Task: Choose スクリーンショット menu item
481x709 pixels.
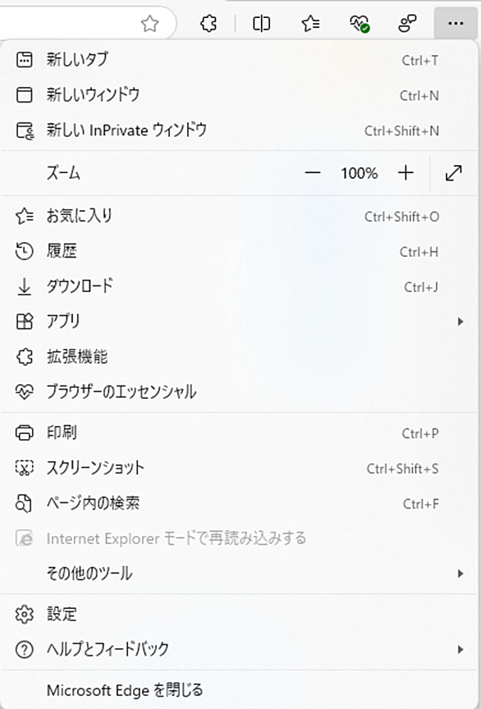Action: pos(240,468)
